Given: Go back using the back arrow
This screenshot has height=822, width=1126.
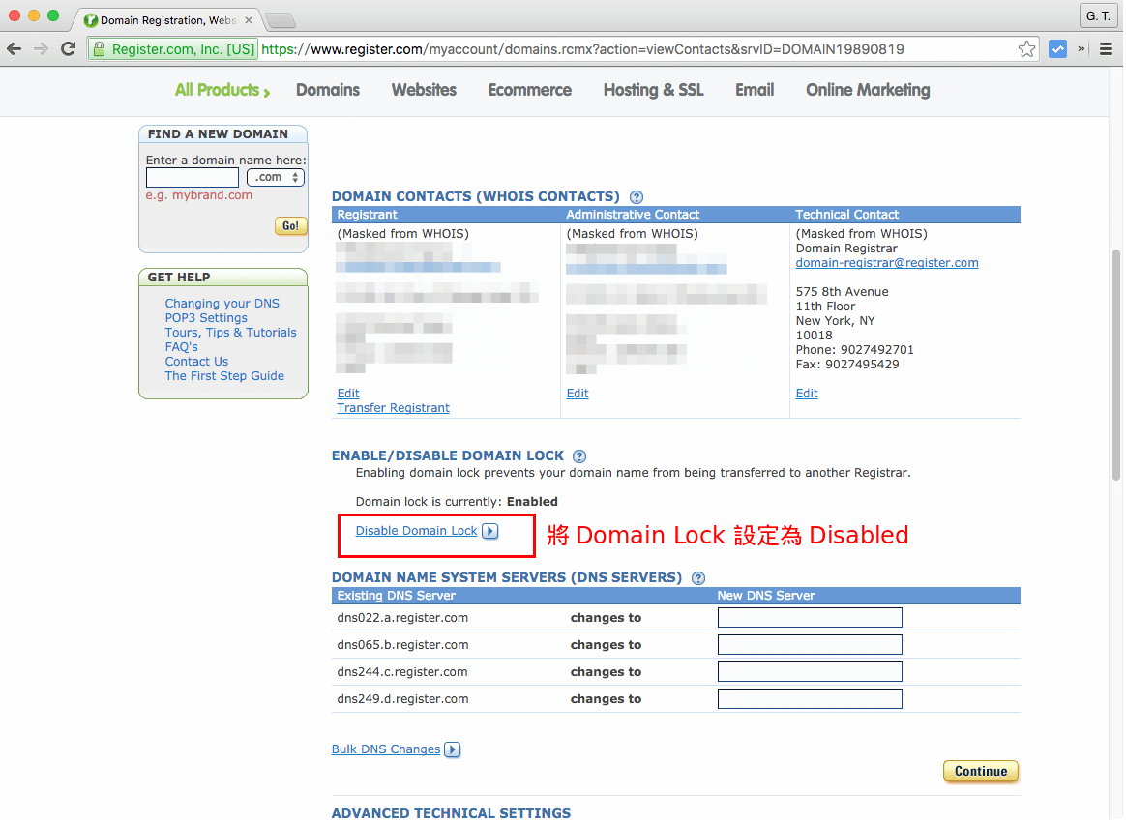Looking at the screenshot, I should 15,48.
